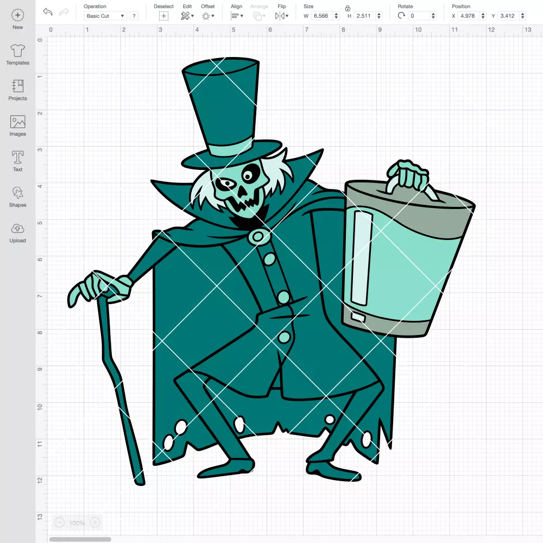Image resolution: width=543 pixels, height=543 pixels.
Task: Click the zoom in plus button
Action: (95, 522)
